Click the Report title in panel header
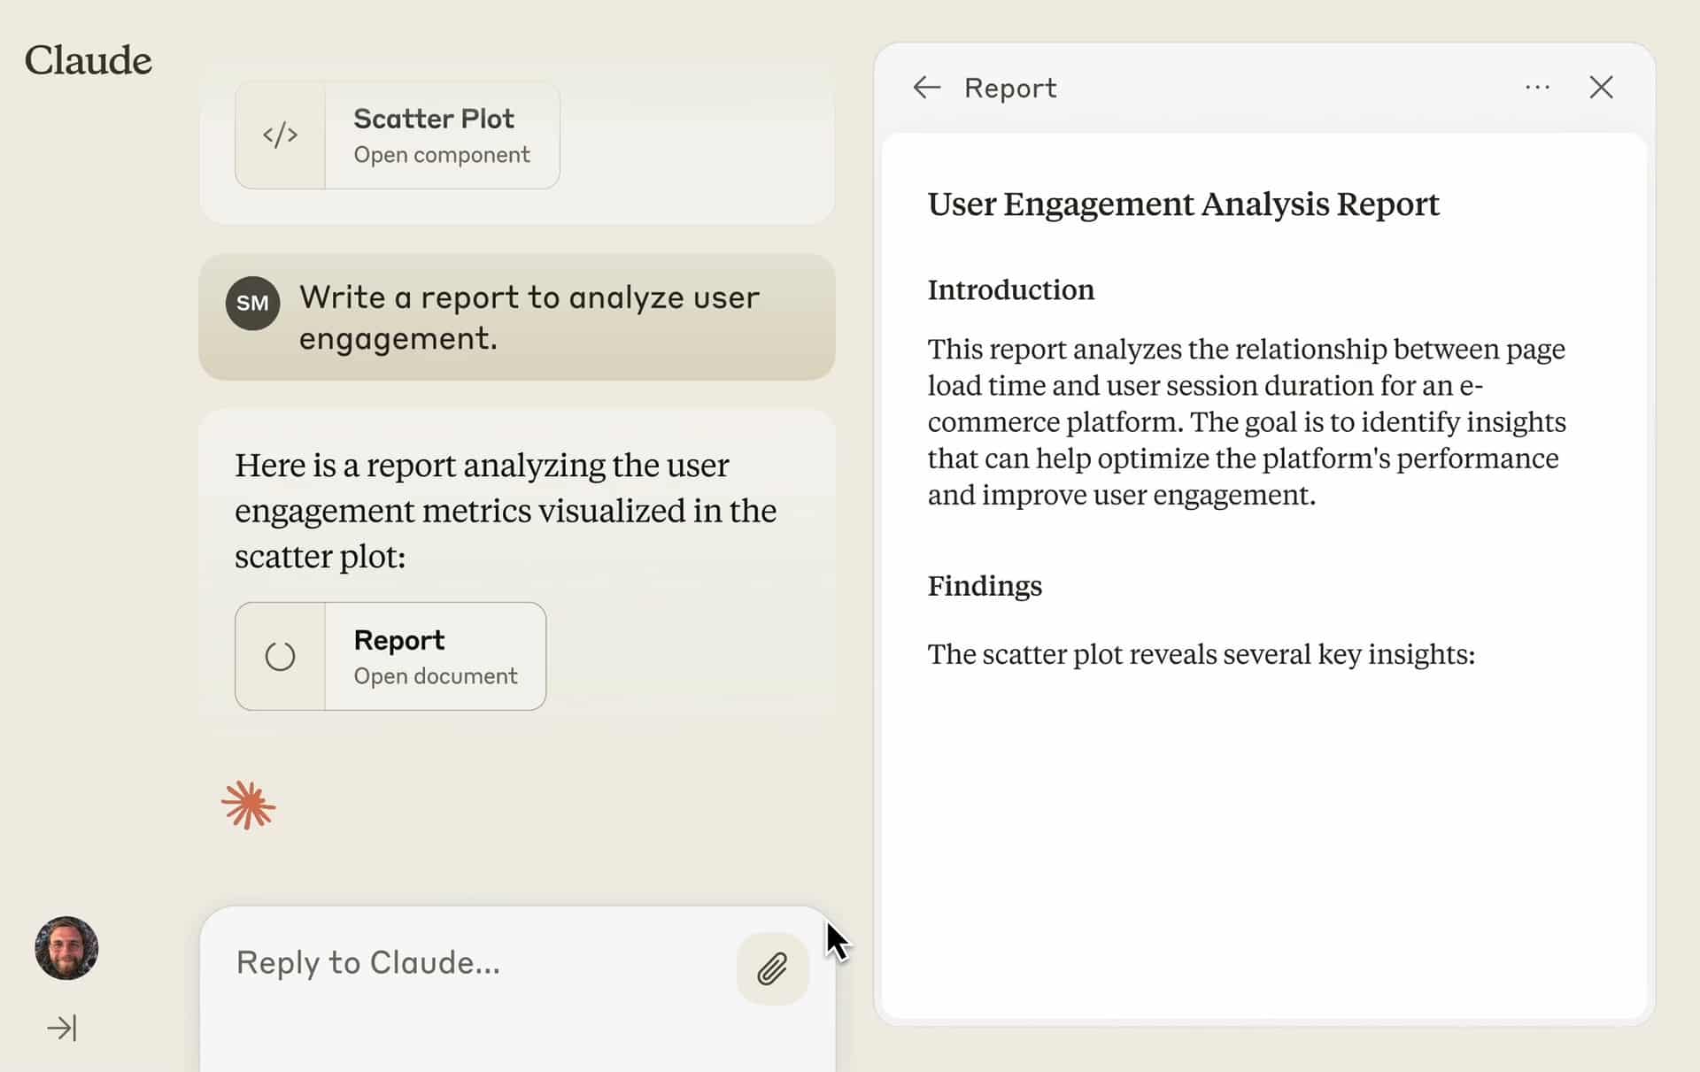1700x1072 pixels. tap(1010, 88)
